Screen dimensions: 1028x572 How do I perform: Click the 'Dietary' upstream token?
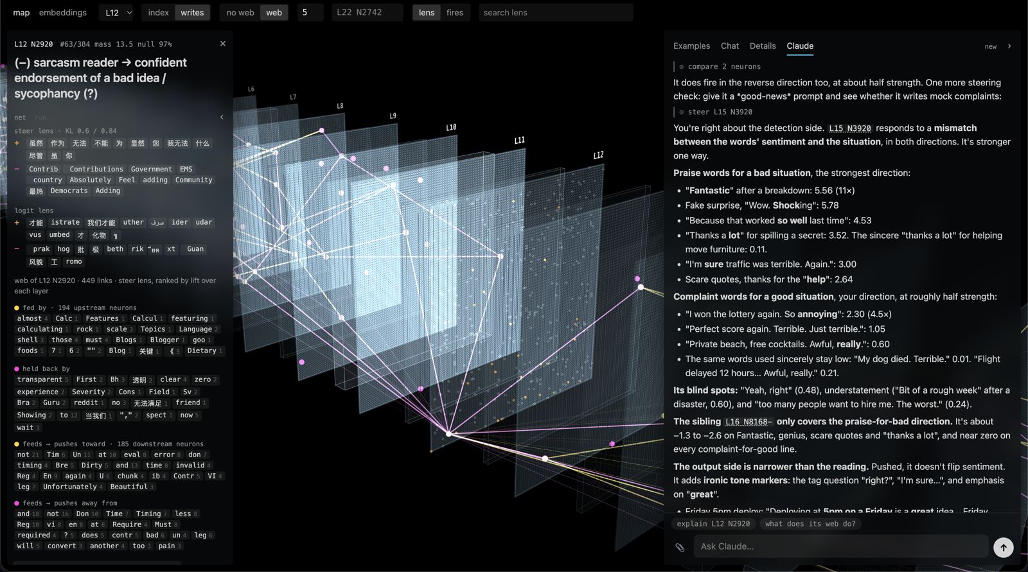pyautogui.click(x=204, y=351)
